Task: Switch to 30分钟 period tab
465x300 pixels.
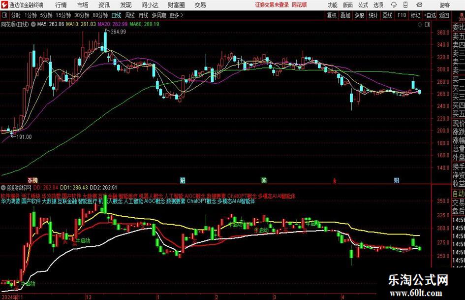Action: [x=82, y=15]
